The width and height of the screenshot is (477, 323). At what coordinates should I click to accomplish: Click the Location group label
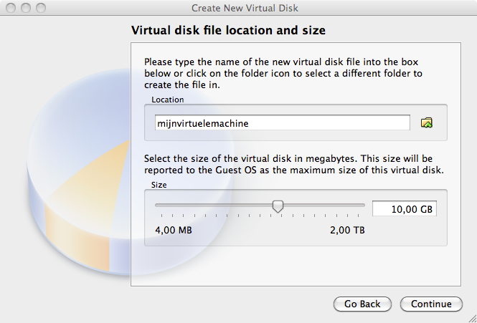(168, 100)
